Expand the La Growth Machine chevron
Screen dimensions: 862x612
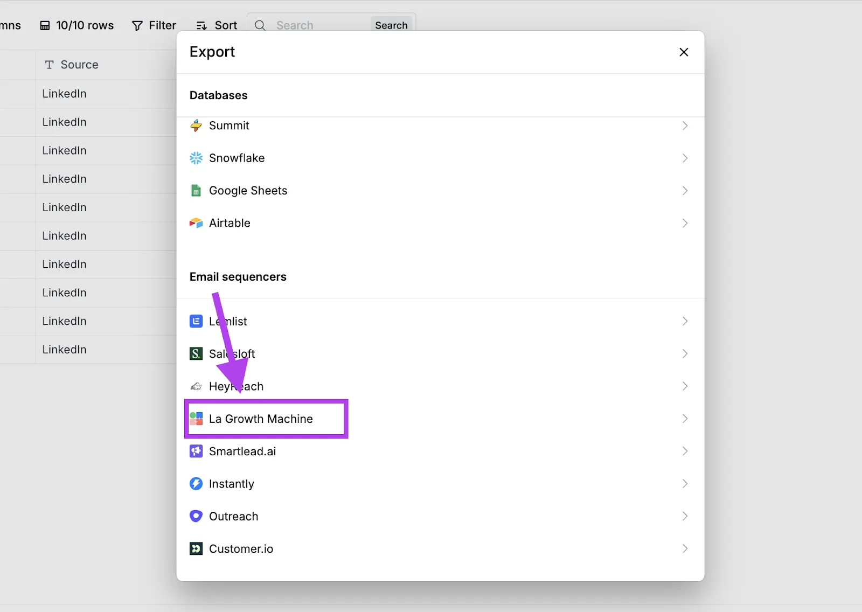coord(685,419)
